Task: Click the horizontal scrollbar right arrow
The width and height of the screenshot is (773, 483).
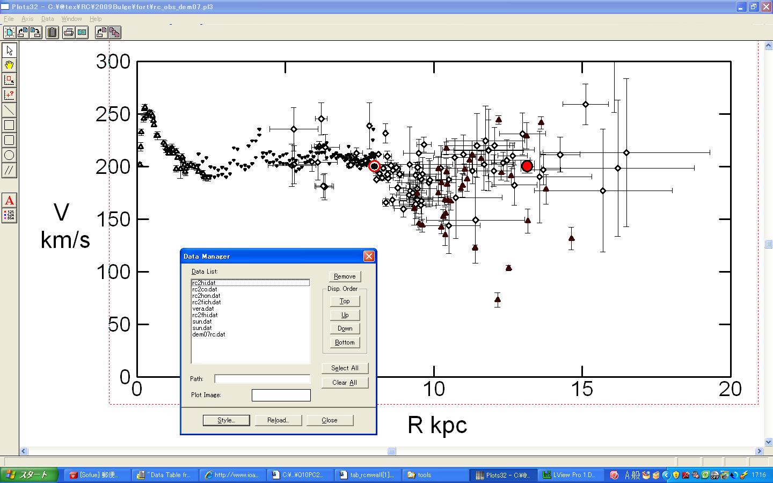Action: tap(760, 451)
